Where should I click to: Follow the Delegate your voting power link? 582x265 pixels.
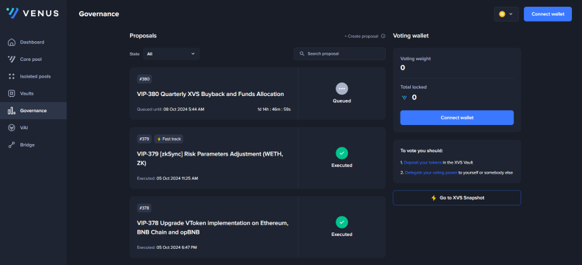click(431, 172)
